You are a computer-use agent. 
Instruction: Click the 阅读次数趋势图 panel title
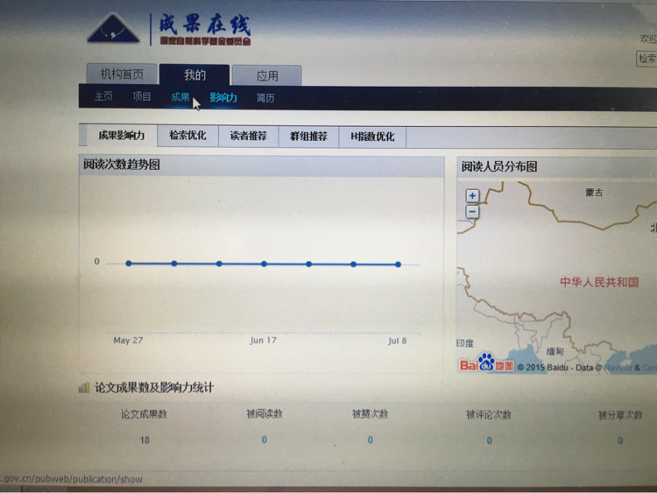(122, 165)
